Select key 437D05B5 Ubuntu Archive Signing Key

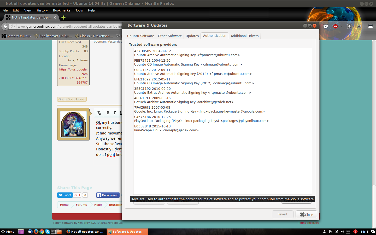222,53
